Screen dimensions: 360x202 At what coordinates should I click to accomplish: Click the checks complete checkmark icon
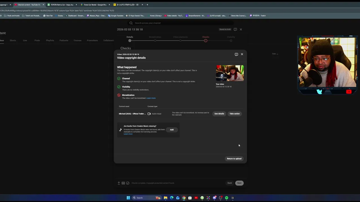(x=128, y=183)
